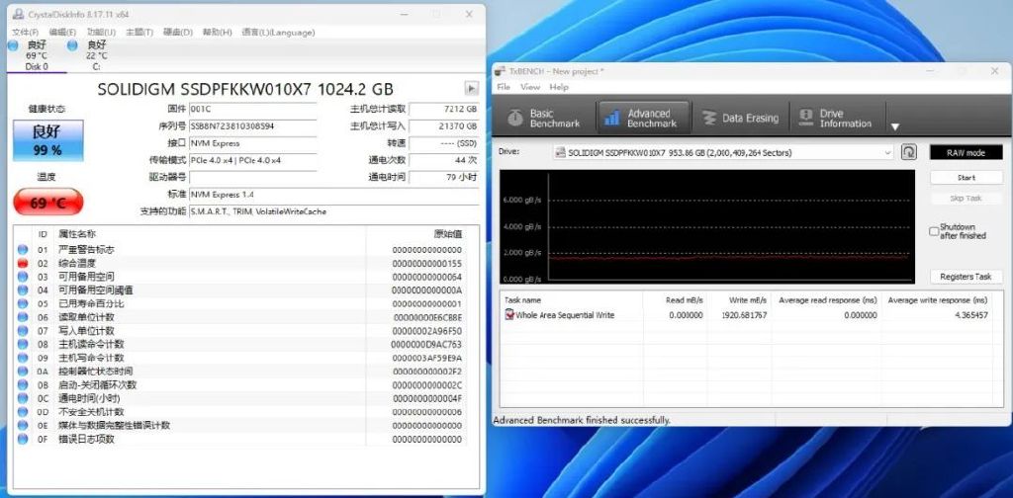Click the host total reads value 7212 GB
The image size is (1013, 498).
click(x=444, y=109)
